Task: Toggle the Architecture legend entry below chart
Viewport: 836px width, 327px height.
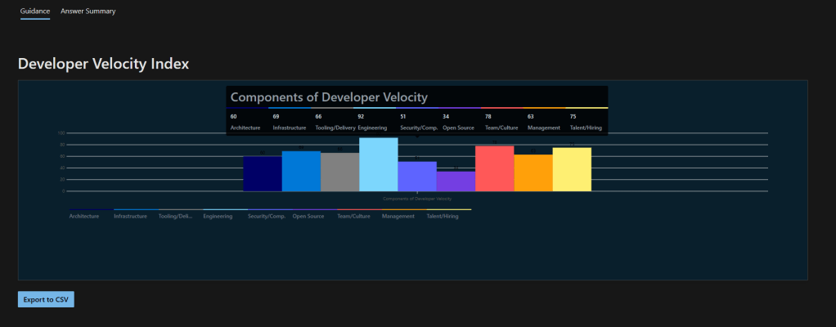Action: coord(84,217)
